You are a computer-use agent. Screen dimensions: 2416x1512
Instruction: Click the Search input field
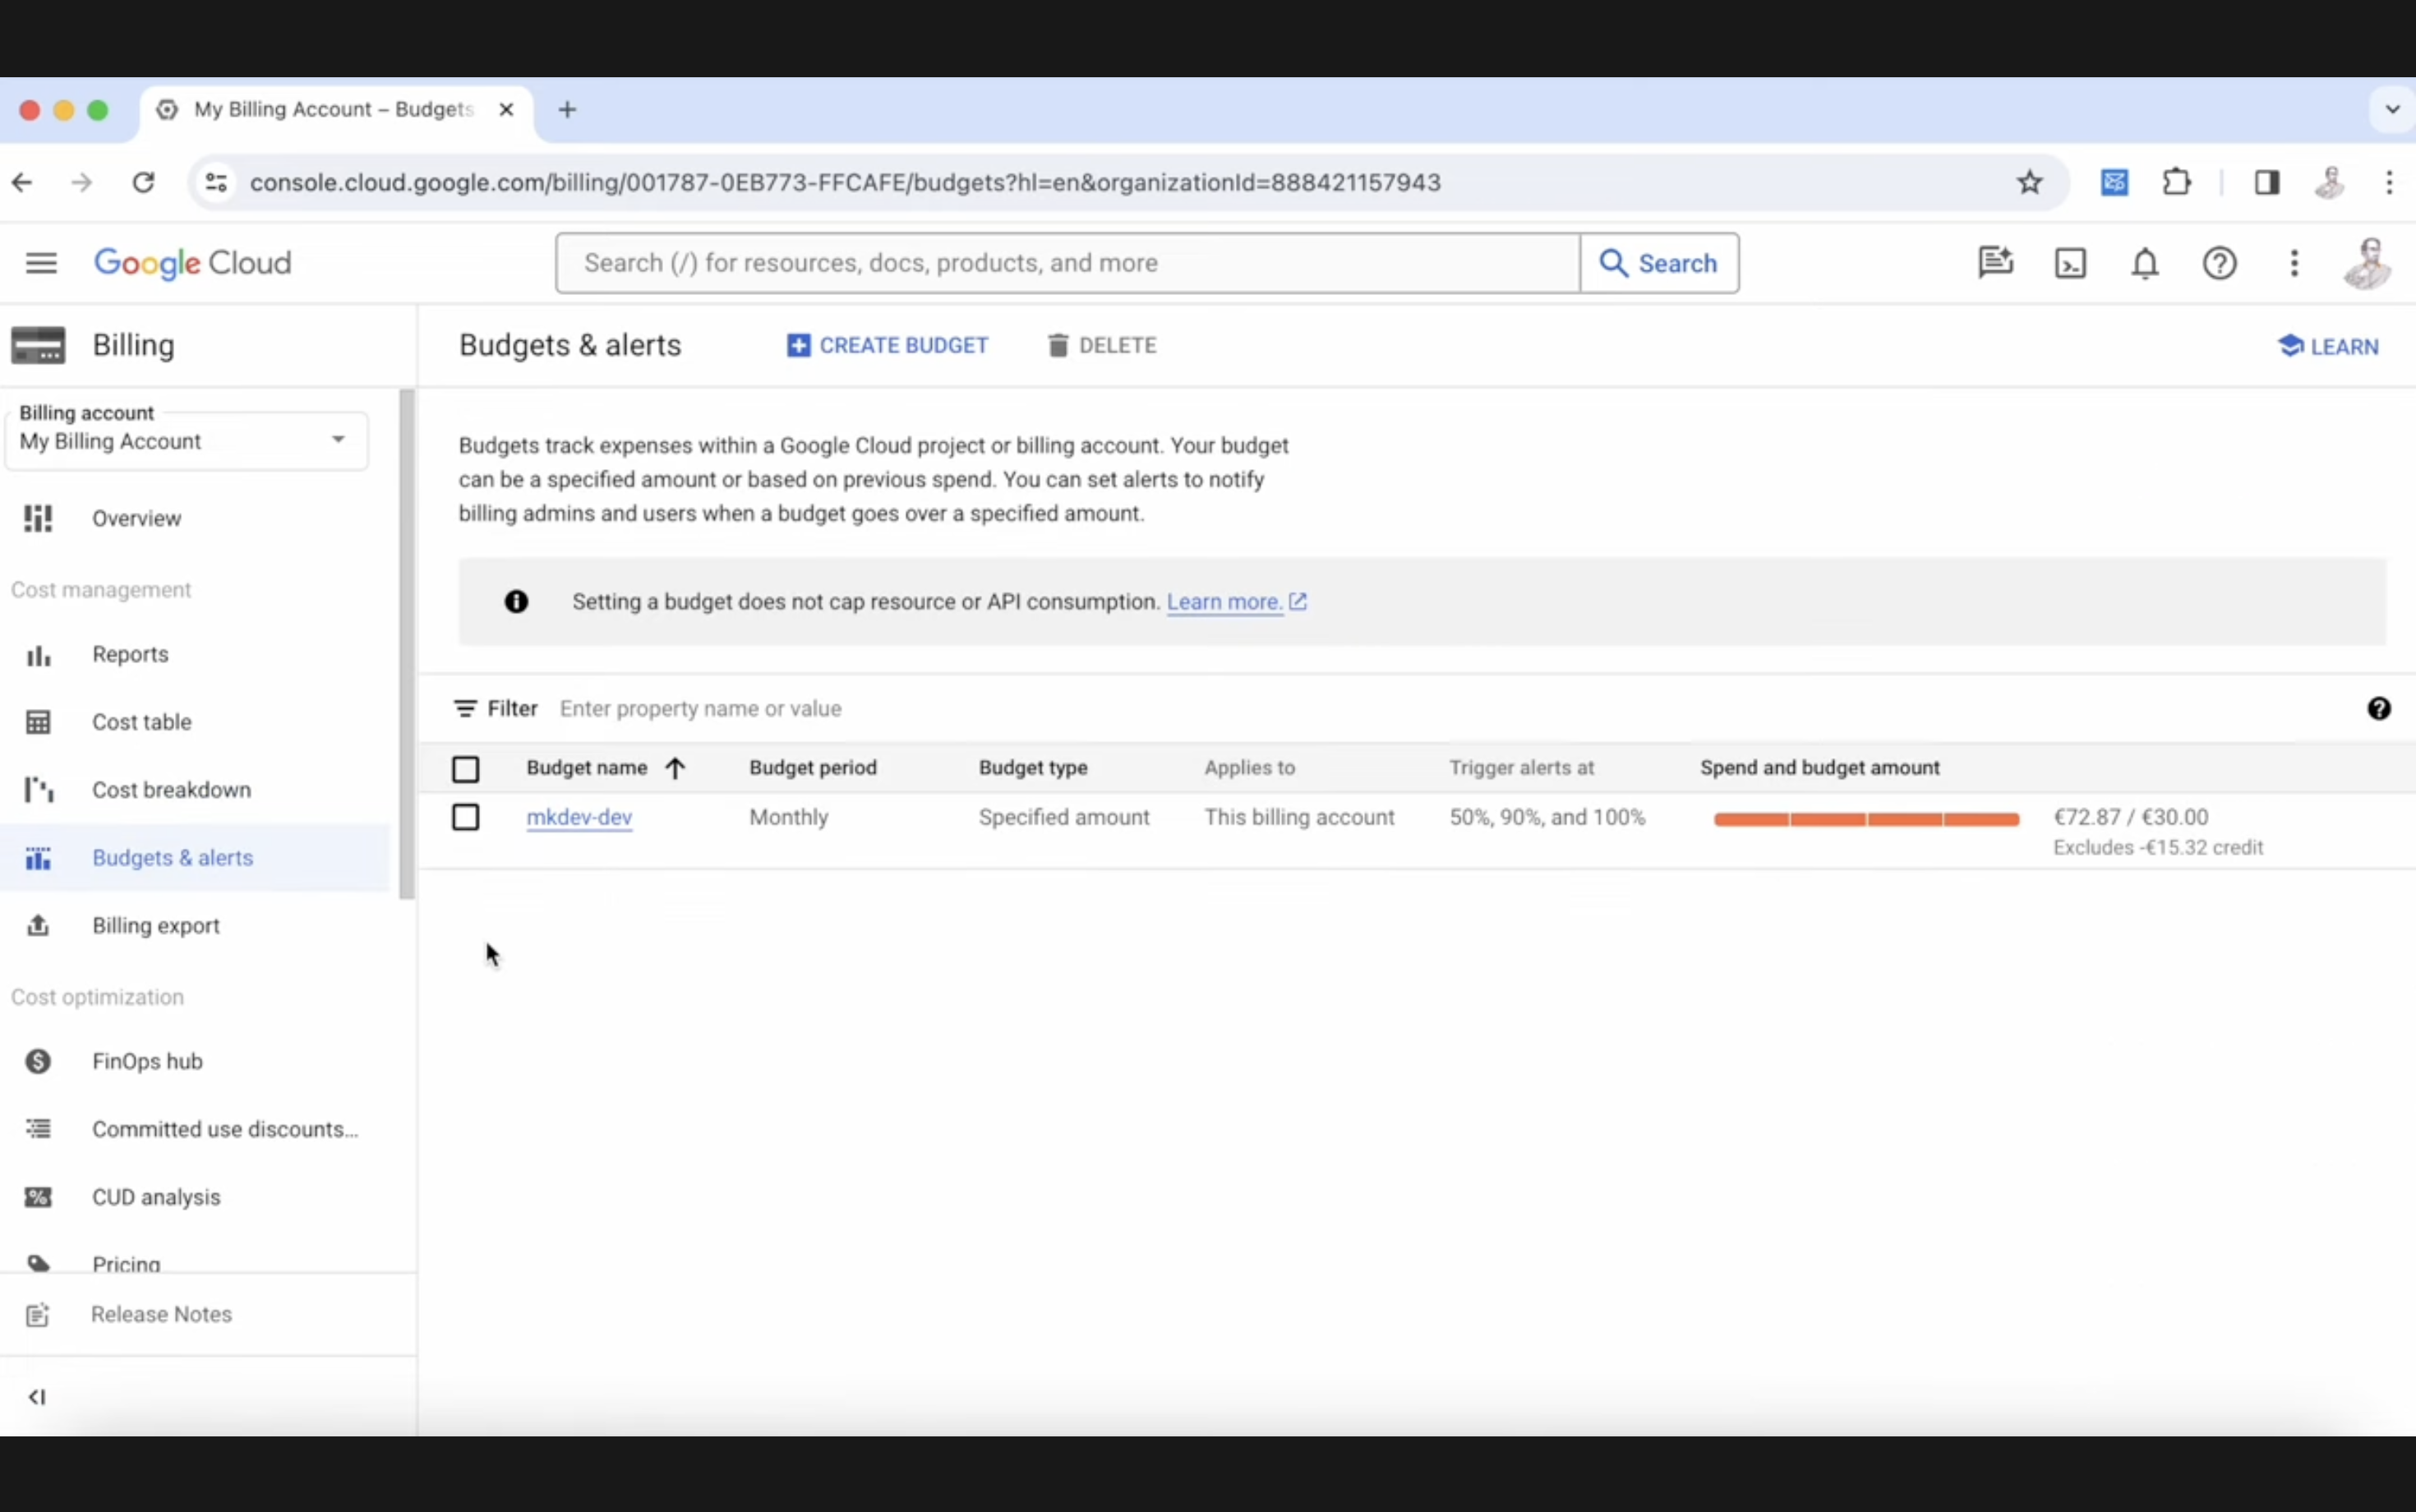[1067, 263]
